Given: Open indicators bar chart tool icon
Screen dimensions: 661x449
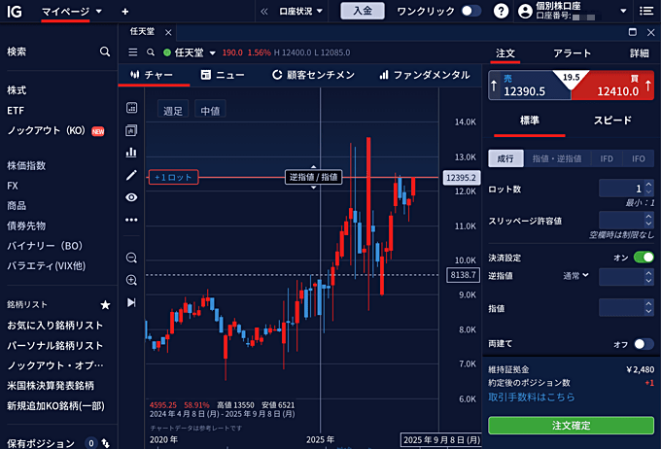Looking at the screenshot, I should coord(131,153).
